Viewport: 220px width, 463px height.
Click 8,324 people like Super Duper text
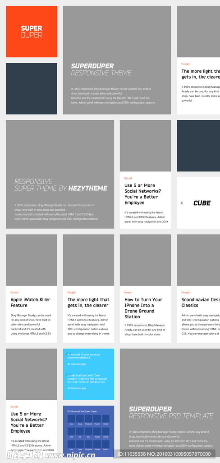pyautogui.click(x=82, y=411)
